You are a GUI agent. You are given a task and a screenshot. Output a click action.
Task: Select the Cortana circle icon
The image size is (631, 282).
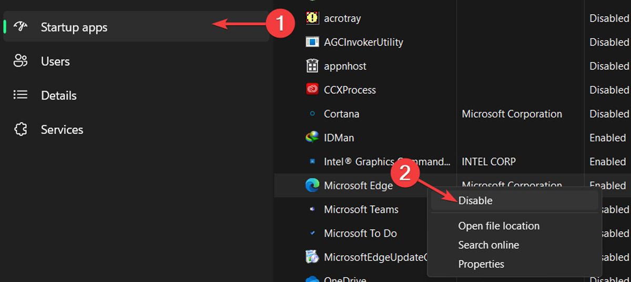point(312,114)
